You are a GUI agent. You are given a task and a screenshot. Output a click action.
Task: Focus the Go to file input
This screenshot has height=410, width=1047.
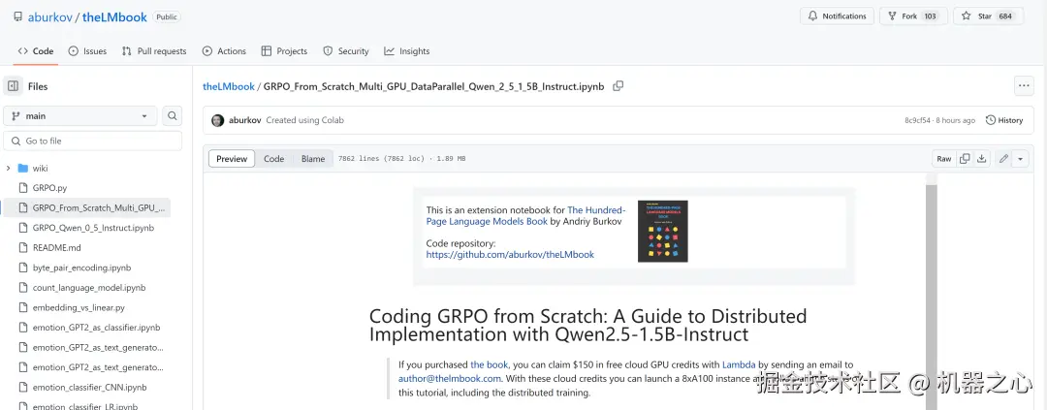pyautogui.click(x=93, y=141)
